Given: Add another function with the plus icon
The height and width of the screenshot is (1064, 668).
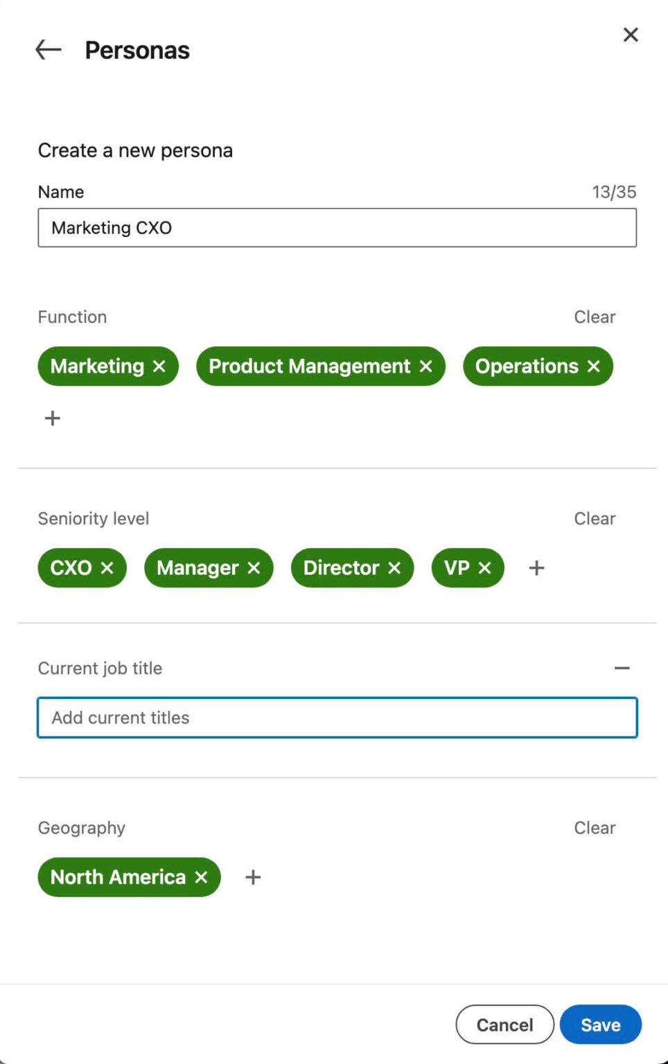Looking at the screenshot, I should tap(52, 417).
